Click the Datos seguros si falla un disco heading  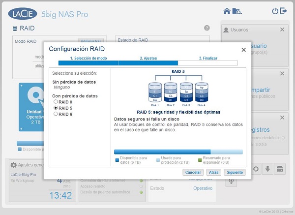[147, 119]
